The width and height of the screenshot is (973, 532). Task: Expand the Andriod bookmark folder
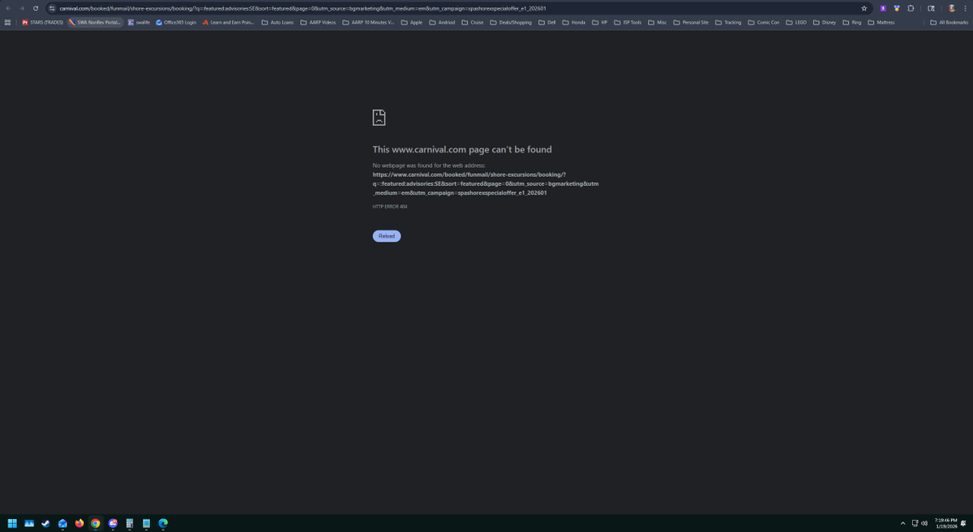442,22
